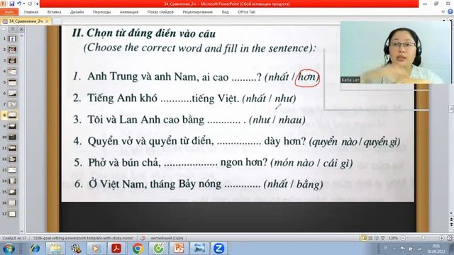Screen dimensions: 454x255
Task: Open Internet Explorer from taskbar
Action: tap(35, 249)
